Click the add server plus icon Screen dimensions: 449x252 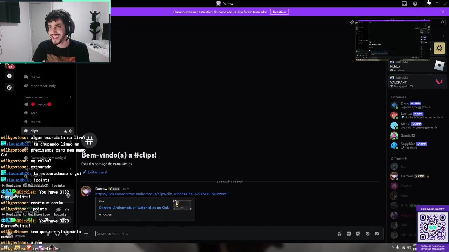pos(9,76)
